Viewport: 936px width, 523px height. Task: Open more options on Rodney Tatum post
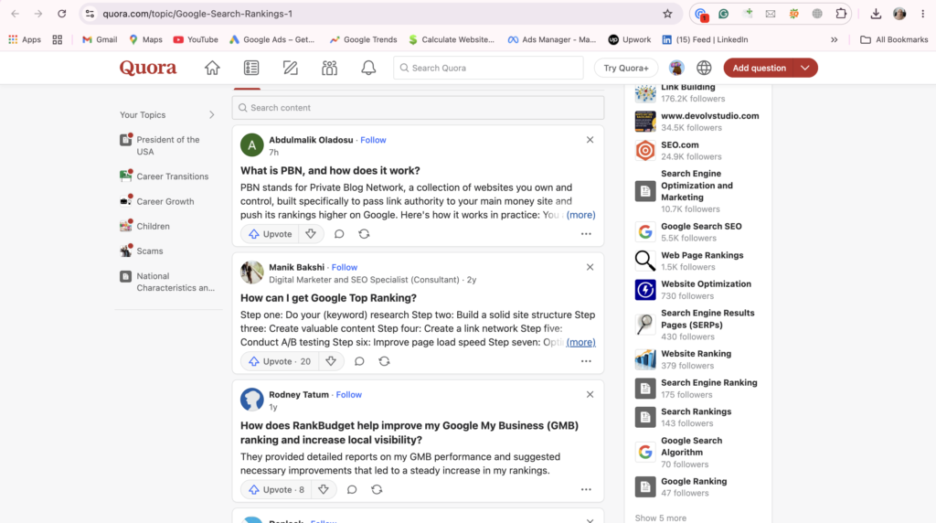[x=586, y=489]
